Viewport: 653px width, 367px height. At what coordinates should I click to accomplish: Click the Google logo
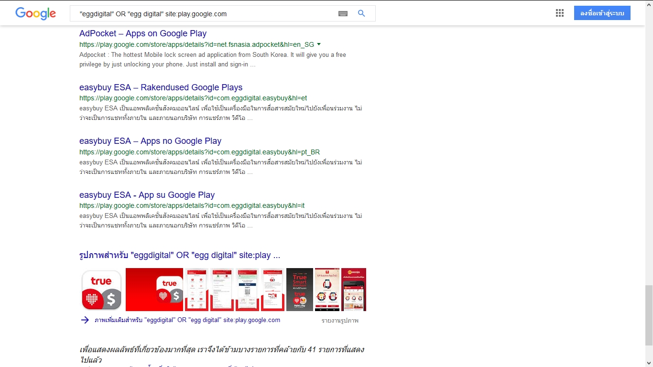pos(35,13)
